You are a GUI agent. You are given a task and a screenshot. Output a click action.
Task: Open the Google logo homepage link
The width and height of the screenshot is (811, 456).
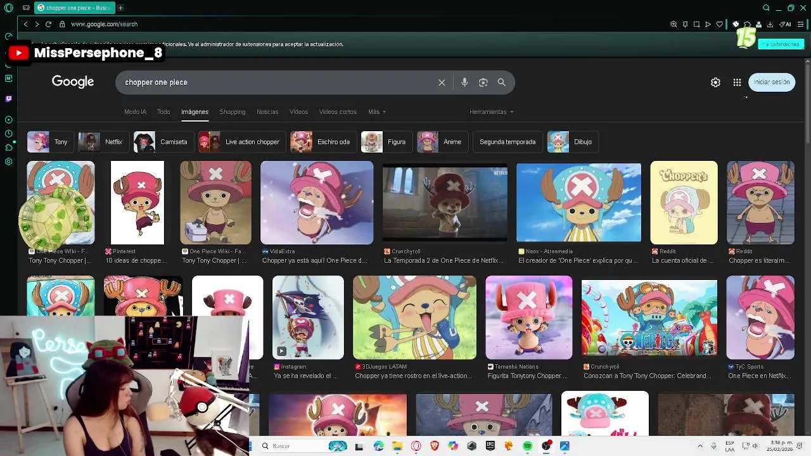73,82
